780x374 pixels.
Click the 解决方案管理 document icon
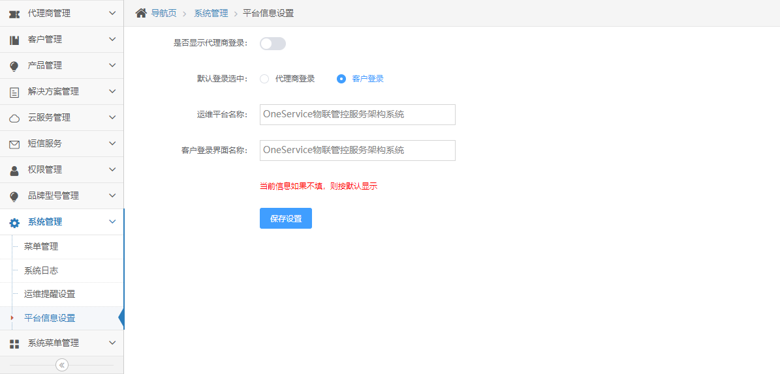click(14, 93)
